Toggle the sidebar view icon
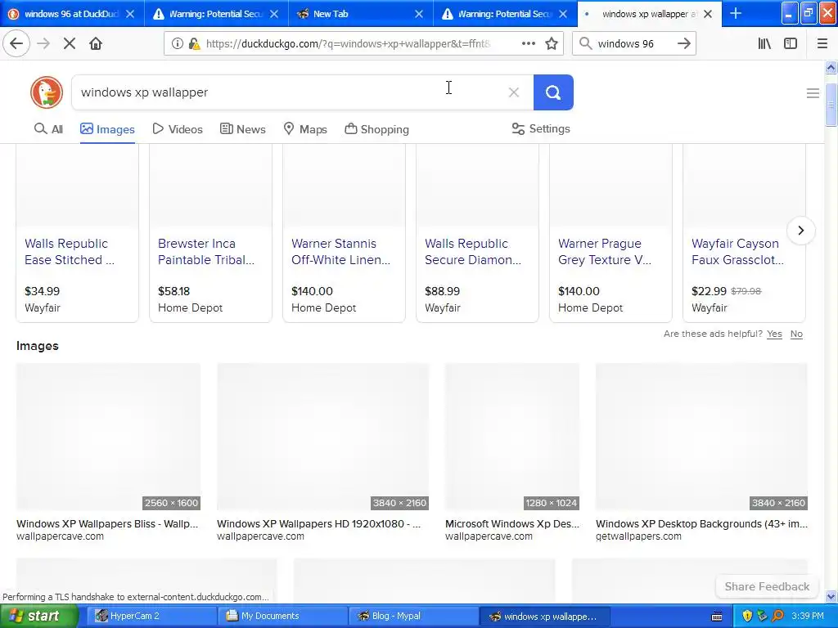This screenshot has height=628, width=838. tap(791, 43)
